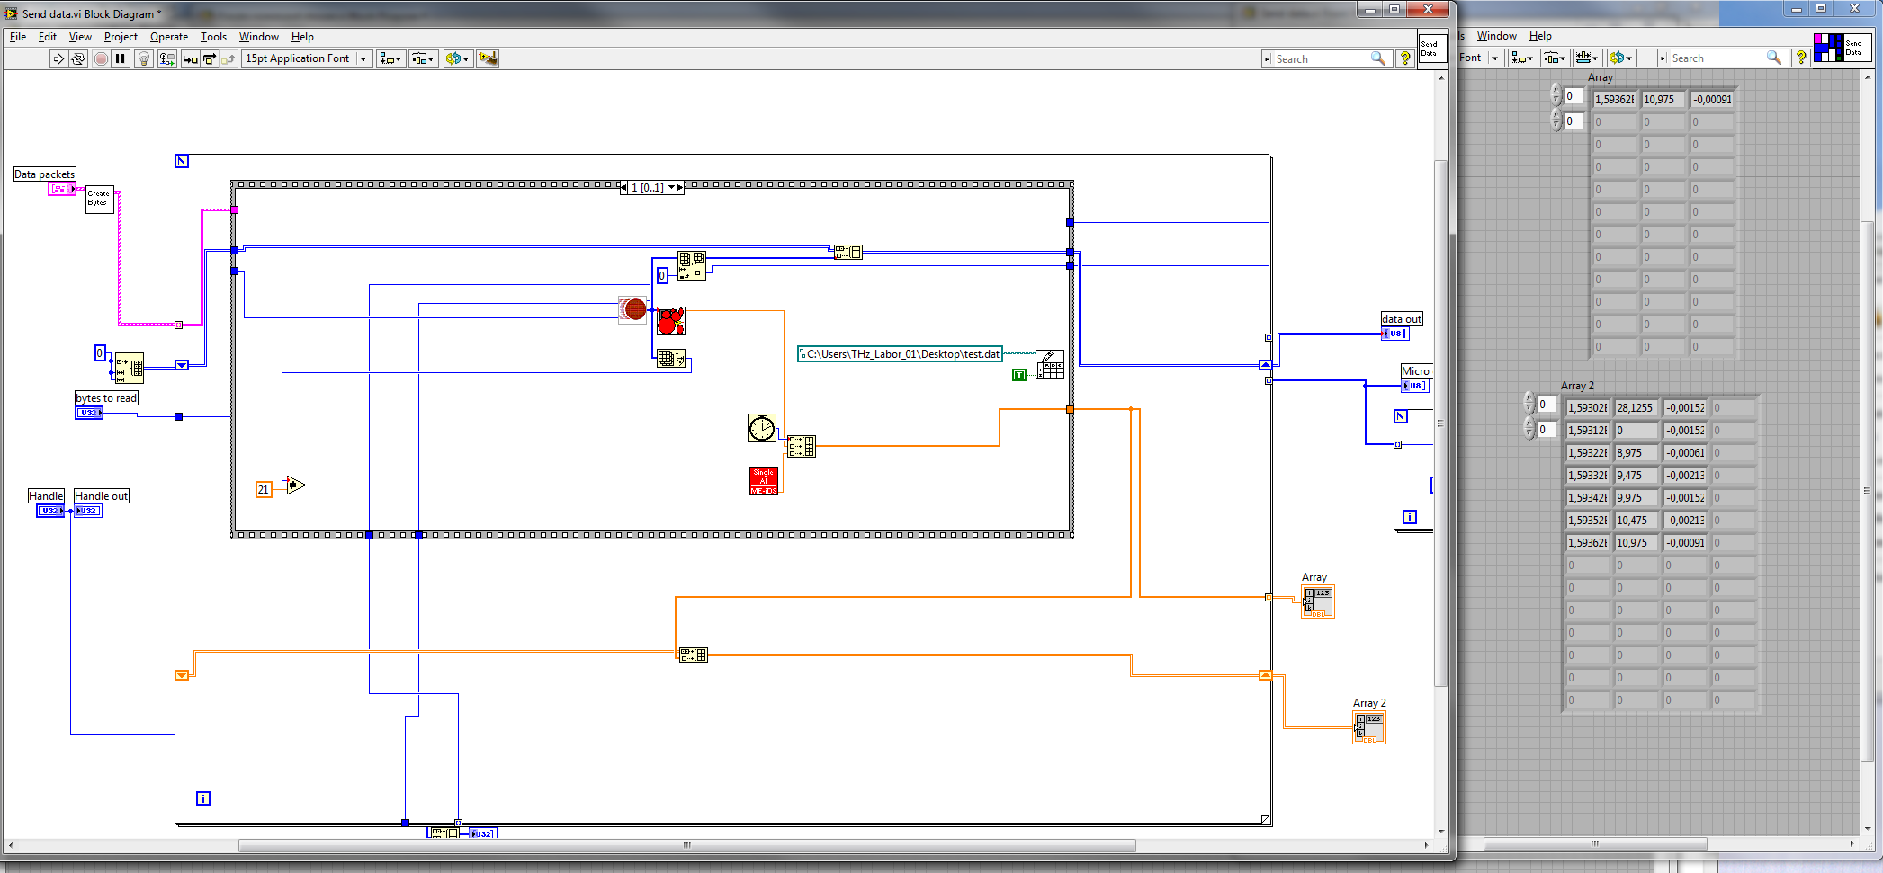Viewport: 1883px width, 873px height.
Task: Click the test.dat file path constant
Action: click(x=900, y=354)
